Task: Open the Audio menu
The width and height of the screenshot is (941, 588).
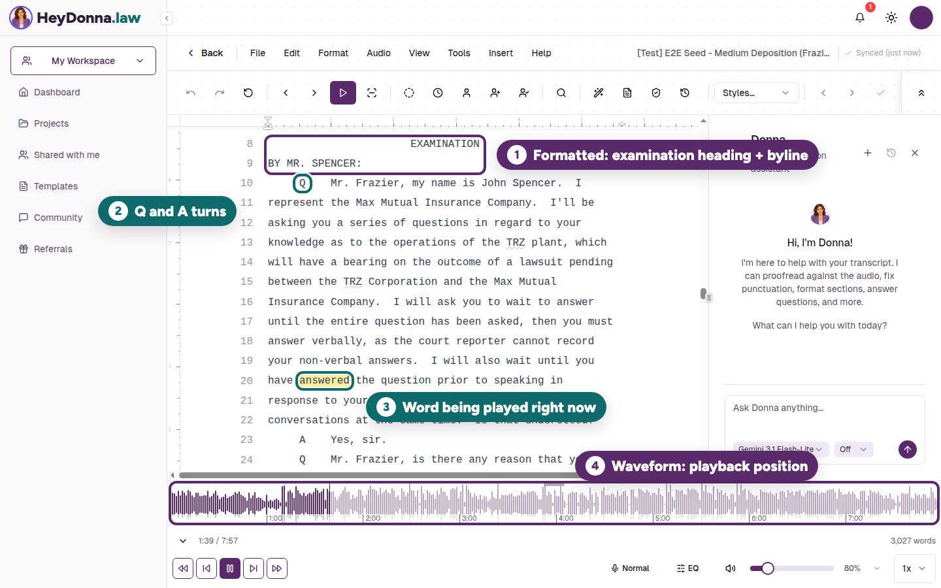Action: coord(378,53)
